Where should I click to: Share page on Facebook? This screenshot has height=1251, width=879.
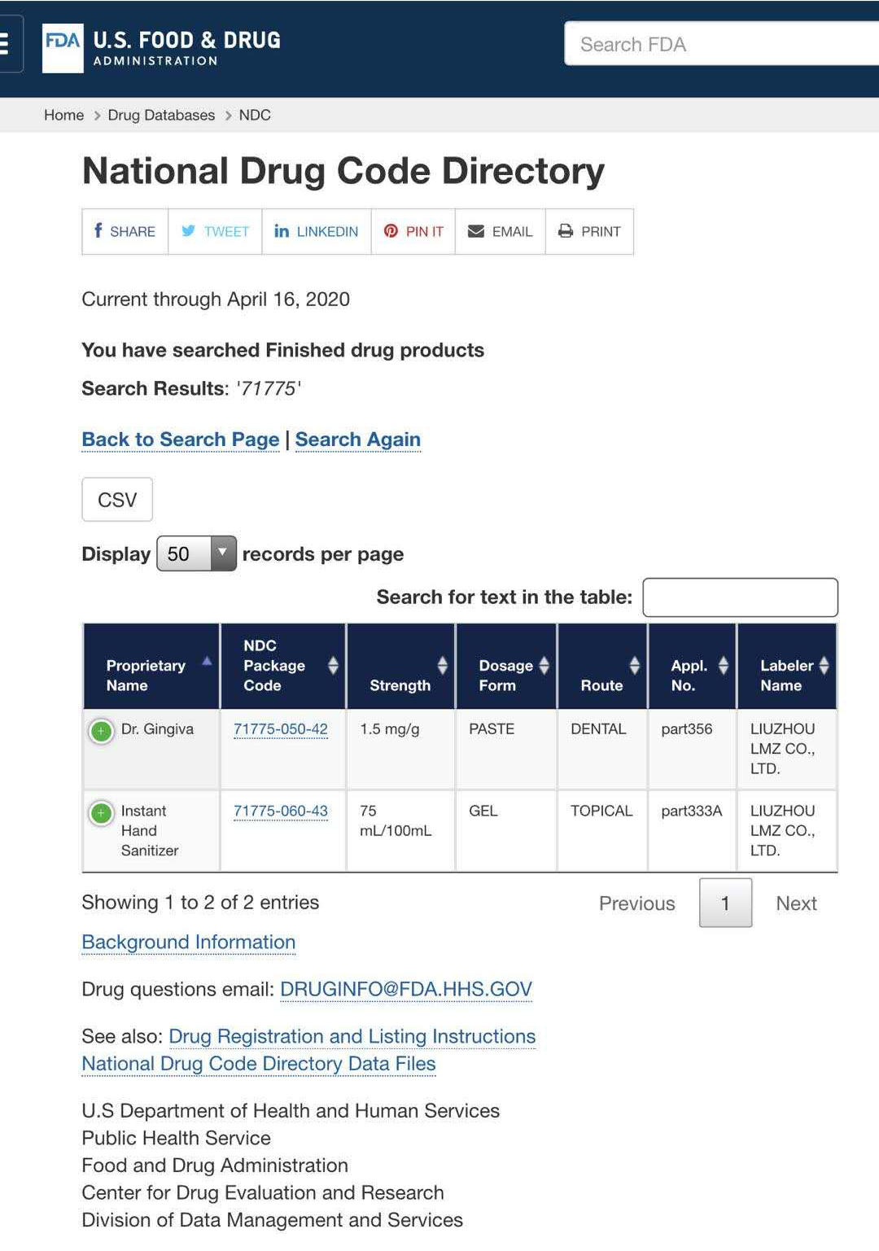tap(125, 232)
